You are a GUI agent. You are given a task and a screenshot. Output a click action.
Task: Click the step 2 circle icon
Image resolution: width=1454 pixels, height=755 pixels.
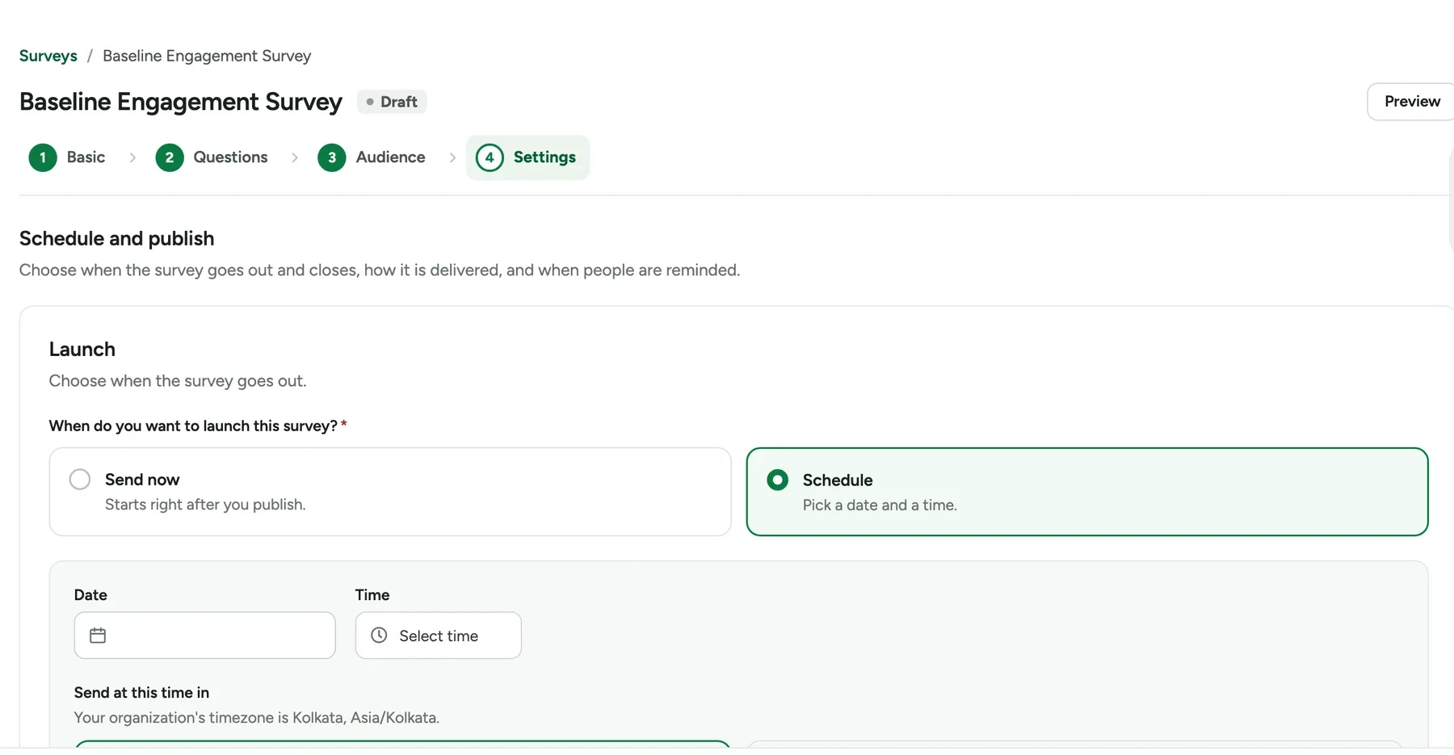click(x=170, y=157)
